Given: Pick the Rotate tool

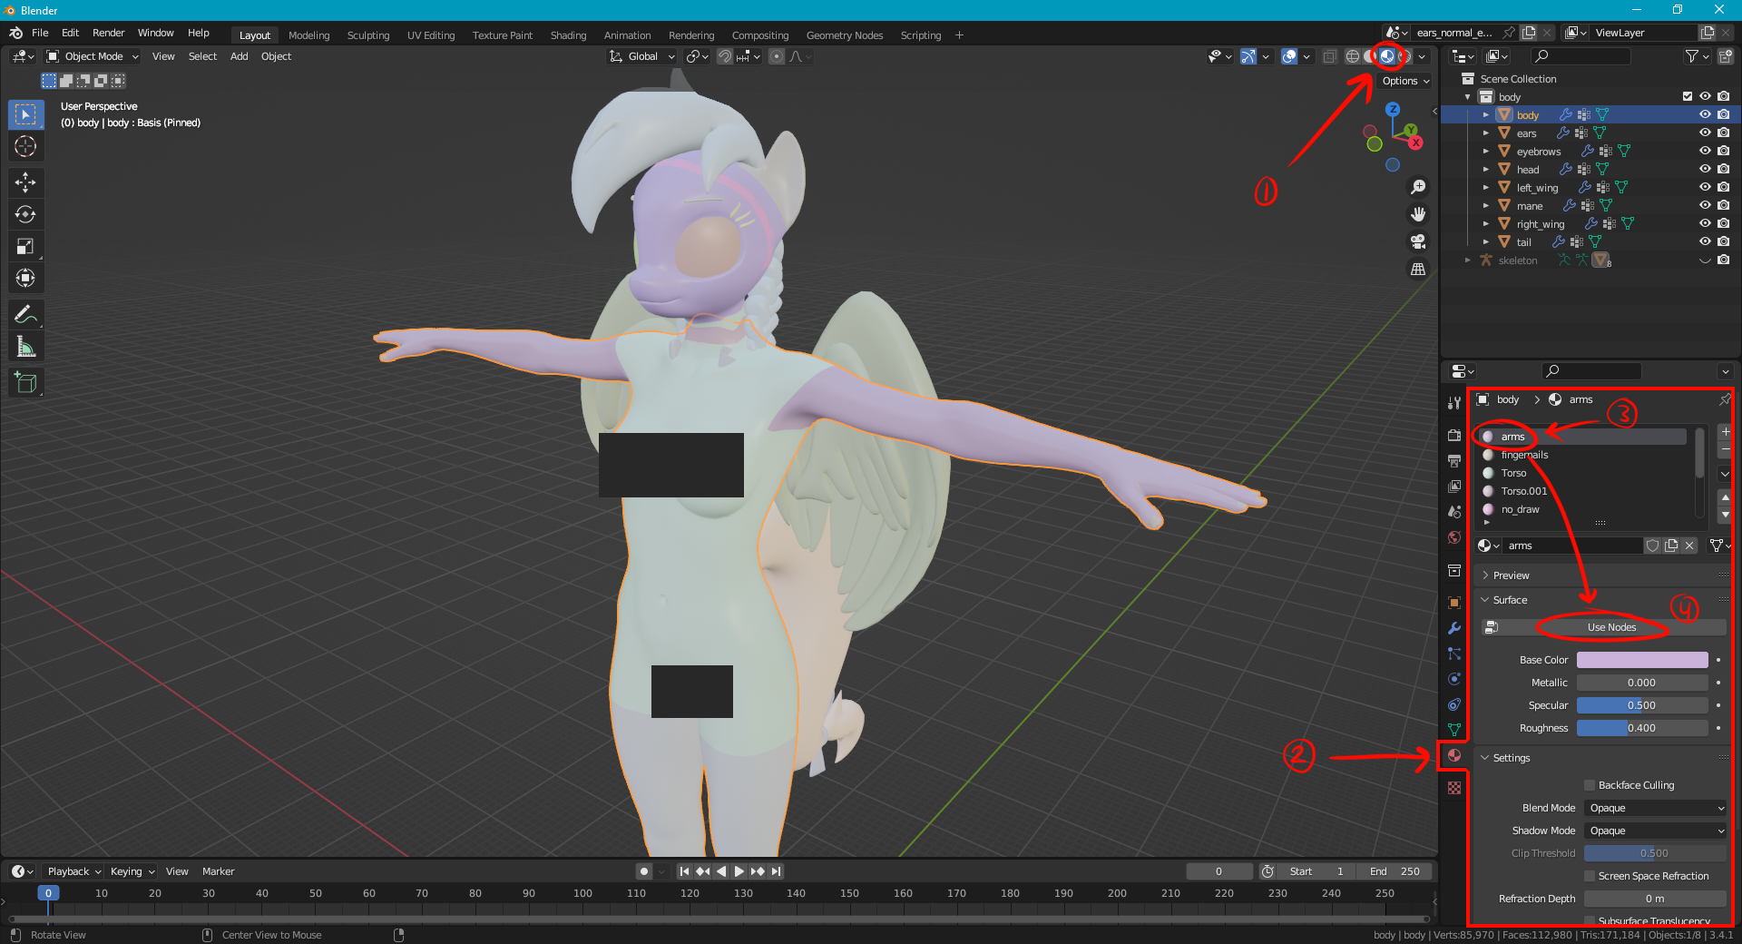Looking at the screenshot, I should coord(25,214).
